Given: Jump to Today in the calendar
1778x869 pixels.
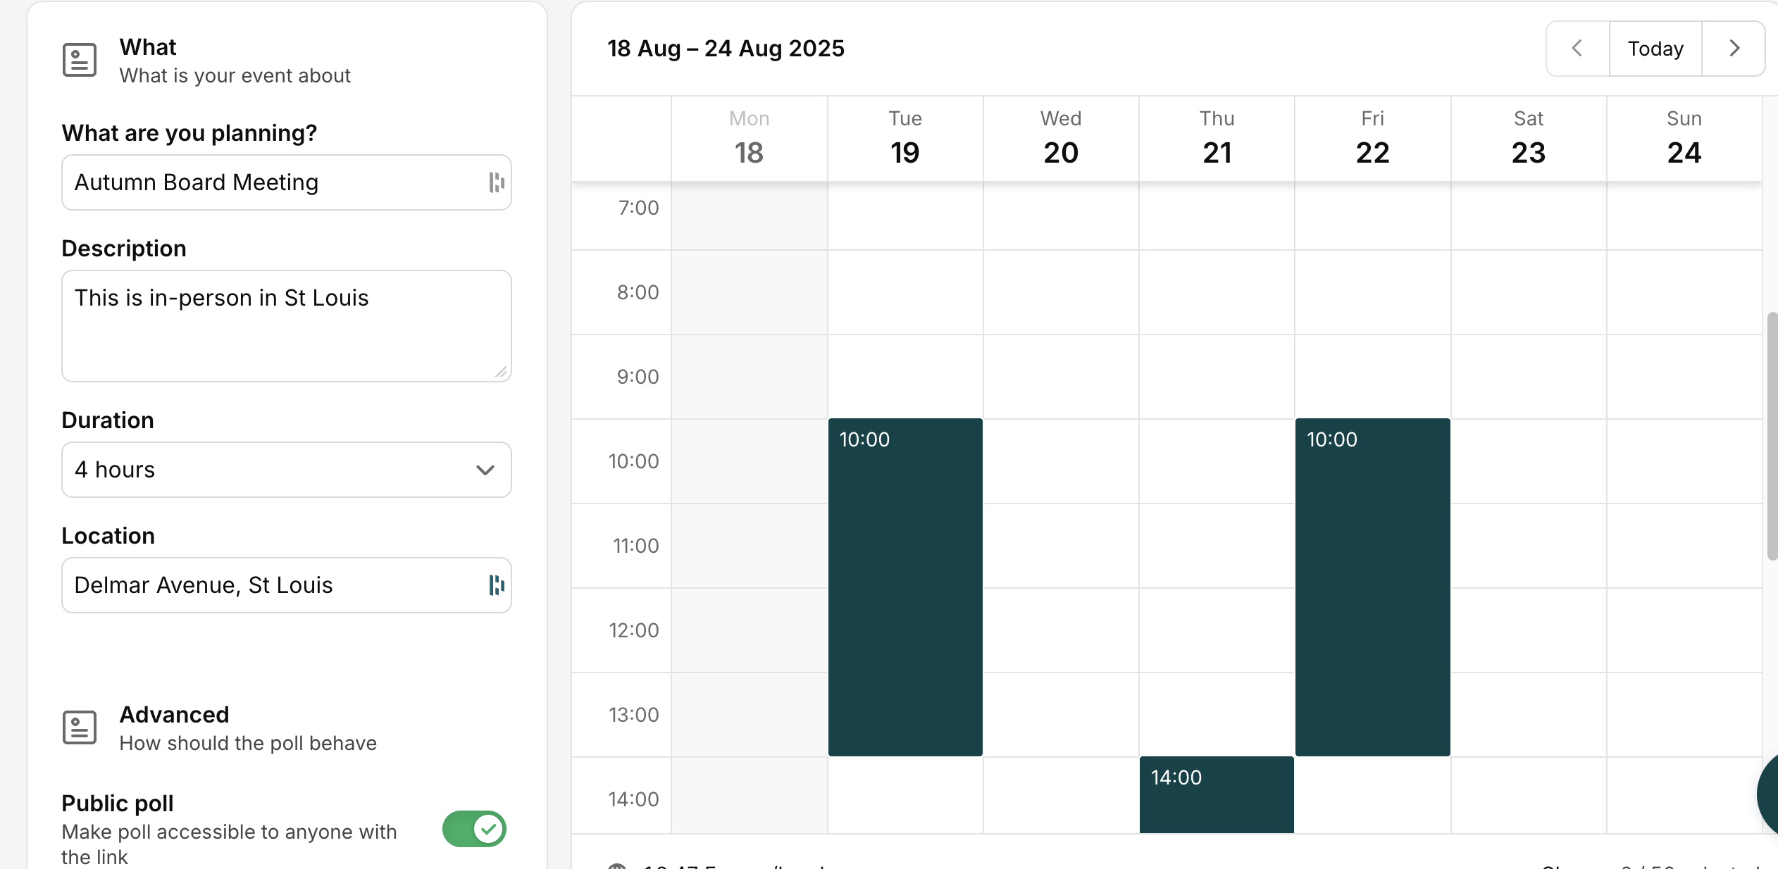Looking at the screenshot, I should point(1655,49).
